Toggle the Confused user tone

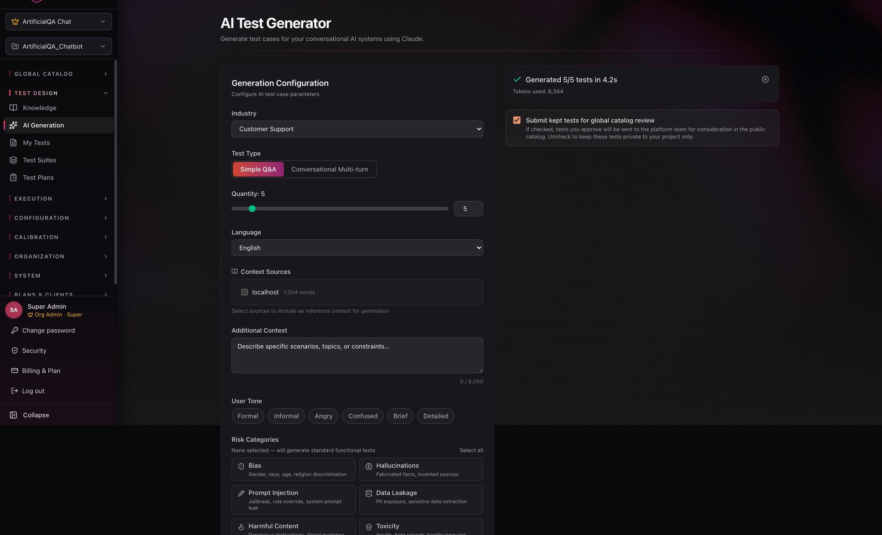363,416
